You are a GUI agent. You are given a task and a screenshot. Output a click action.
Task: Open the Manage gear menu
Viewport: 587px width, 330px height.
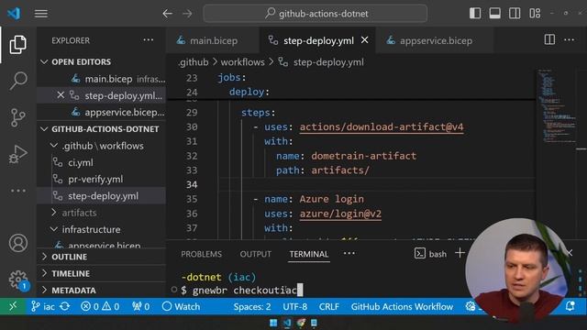click(x=17, y=280)
